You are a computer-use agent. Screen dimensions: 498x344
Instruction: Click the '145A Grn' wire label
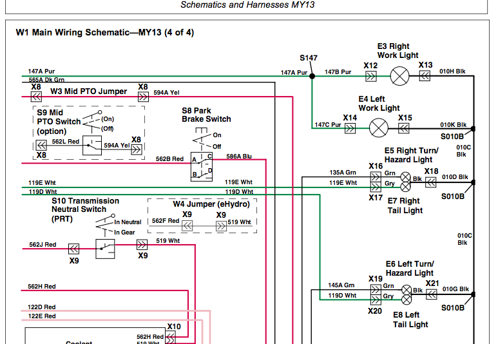341,285
